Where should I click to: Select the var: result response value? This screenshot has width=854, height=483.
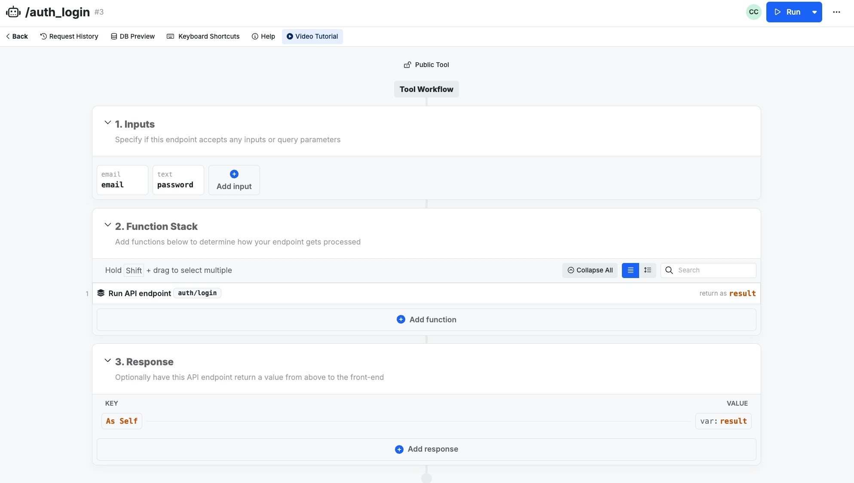723,421
